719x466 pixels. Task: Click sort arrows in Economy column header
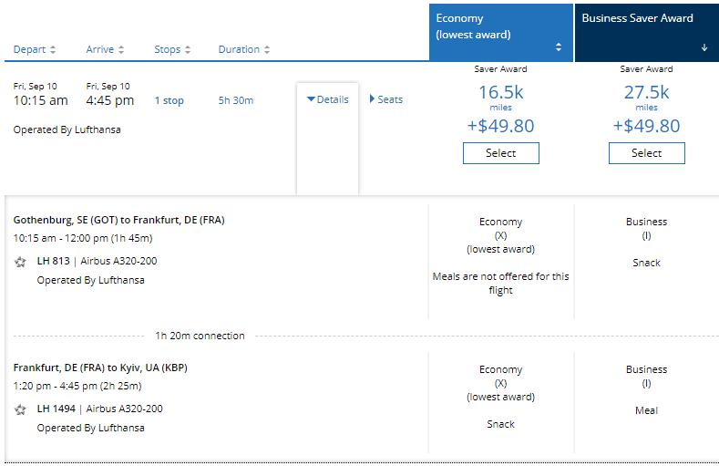[559, 47]
